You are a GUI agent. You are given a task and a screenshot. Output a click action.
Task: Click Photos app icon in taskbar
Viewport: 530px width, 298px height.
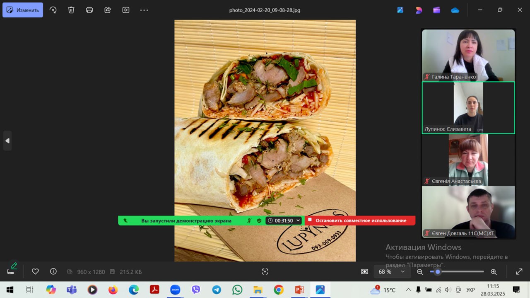(x=320, y=290)
